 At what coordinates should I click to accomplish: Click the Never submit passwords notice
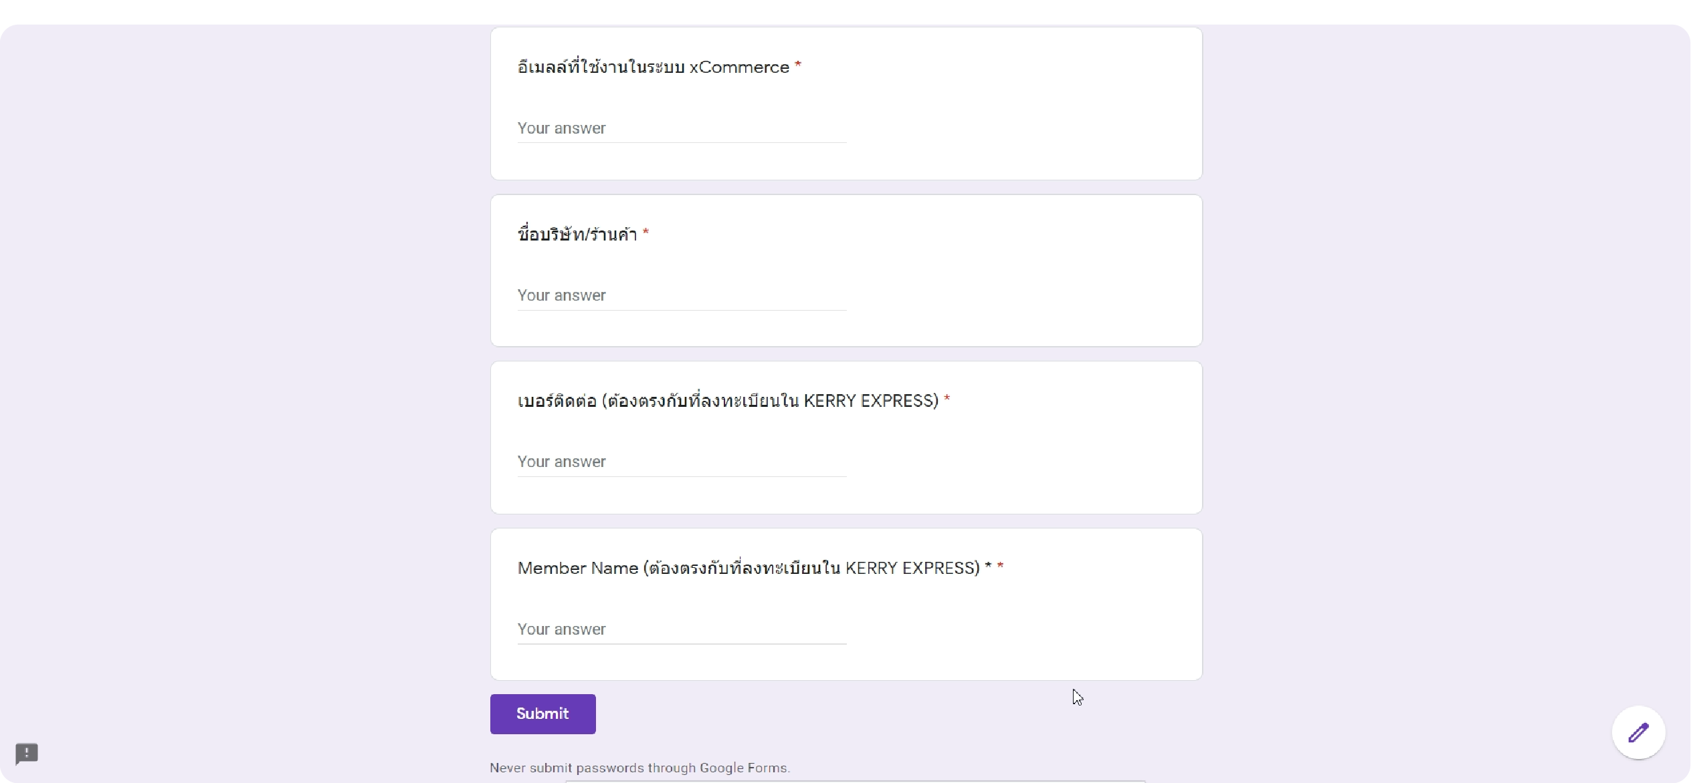tap(639, 768)
